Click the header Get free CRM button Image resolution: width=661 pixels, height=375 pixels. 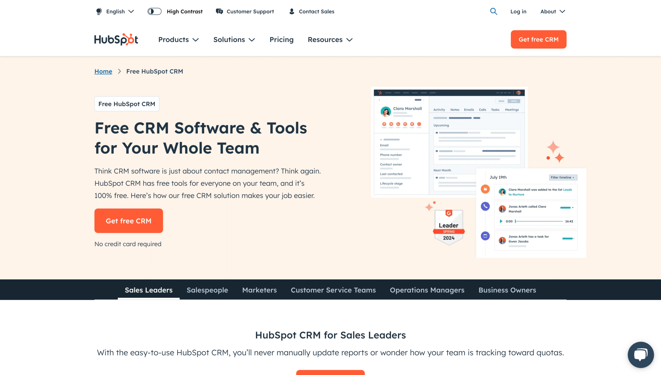(538, 39)
